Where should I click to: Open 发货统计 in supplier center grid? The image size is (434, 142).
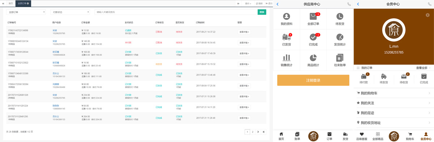pos(340,40)
